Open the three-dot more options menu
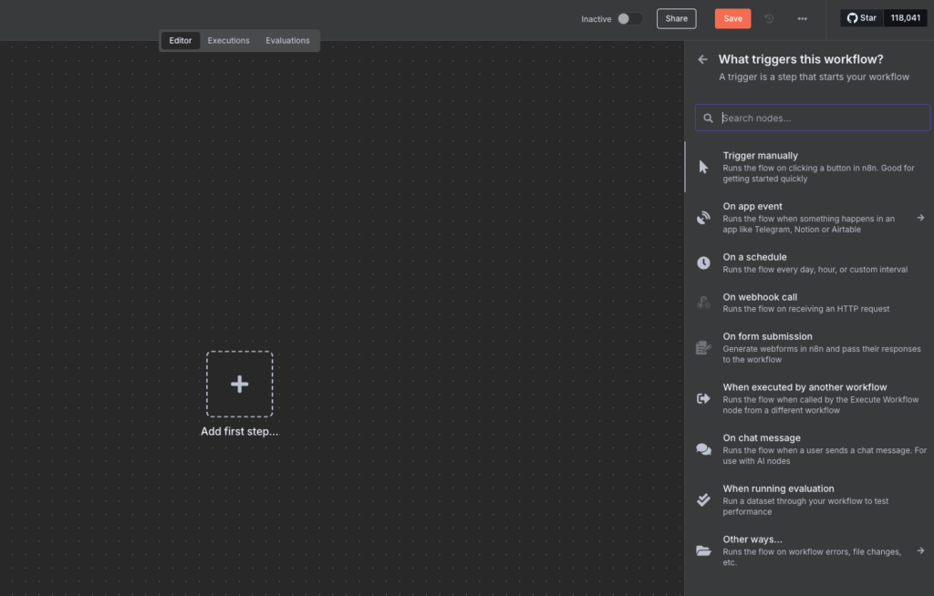The height and width of the screenshot is (596, 934). 802,19
